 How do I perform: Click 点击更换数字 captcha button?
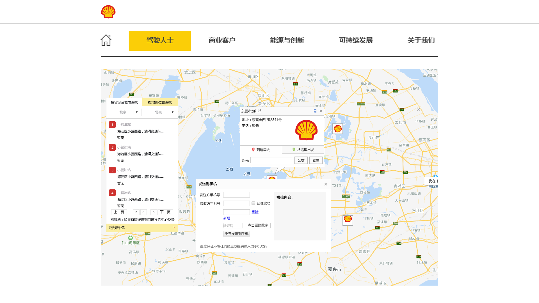point(259,226)
